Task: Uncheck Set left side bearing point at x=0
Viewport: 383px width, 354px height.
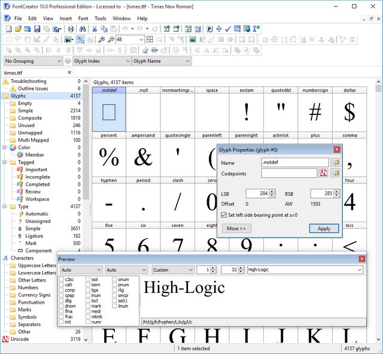Action: [224, 214]
